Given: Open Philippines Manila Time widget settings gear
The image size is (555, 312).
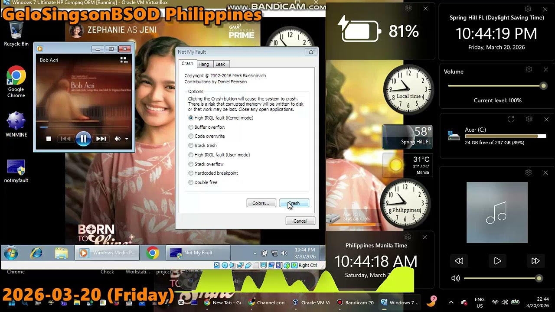Looking at the screenshot, I should 408,237.
